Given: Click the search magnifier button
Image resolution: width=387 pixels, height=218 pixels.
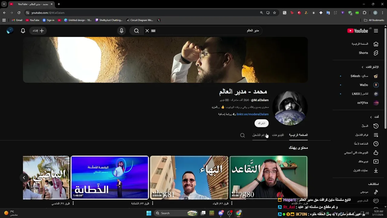Looking at the screenshot, I should pyautogui.click(x=136, y=31).
